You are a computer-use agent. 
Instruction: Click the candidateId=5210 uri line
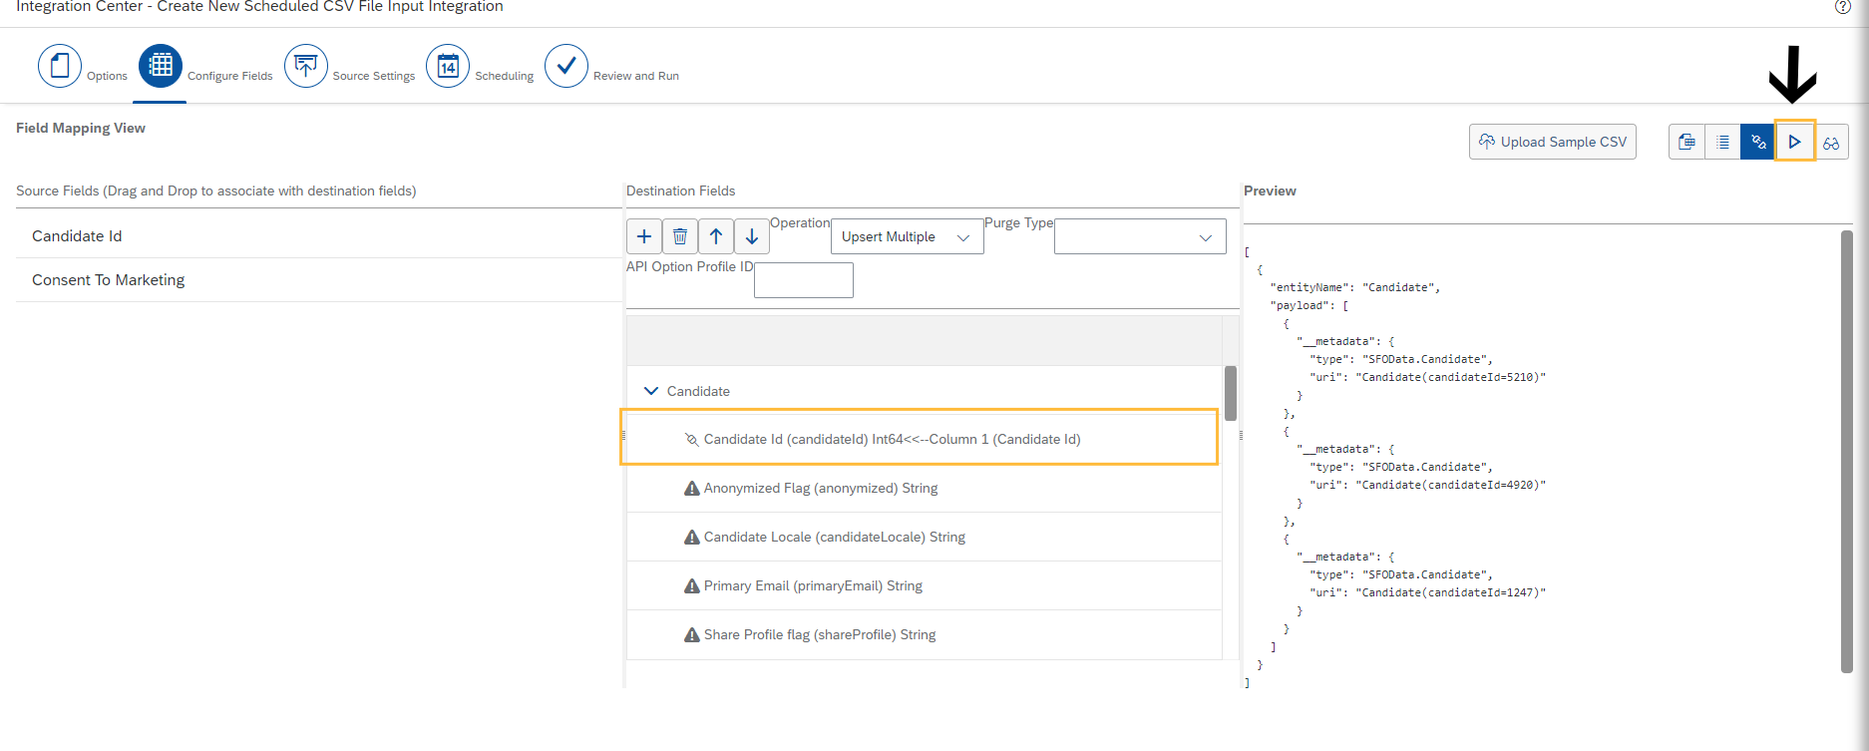pos(1427,377)
